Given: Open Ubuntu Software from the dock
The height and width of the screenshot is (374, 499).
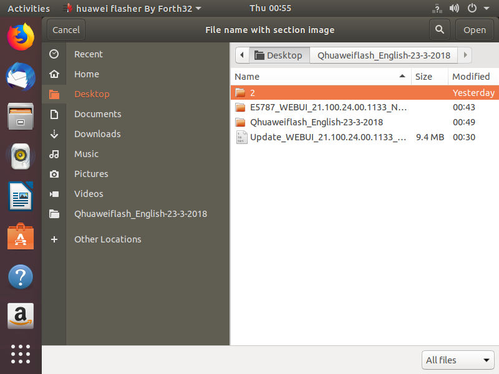Looking at the screenshot, I should (x=21, y=236).
